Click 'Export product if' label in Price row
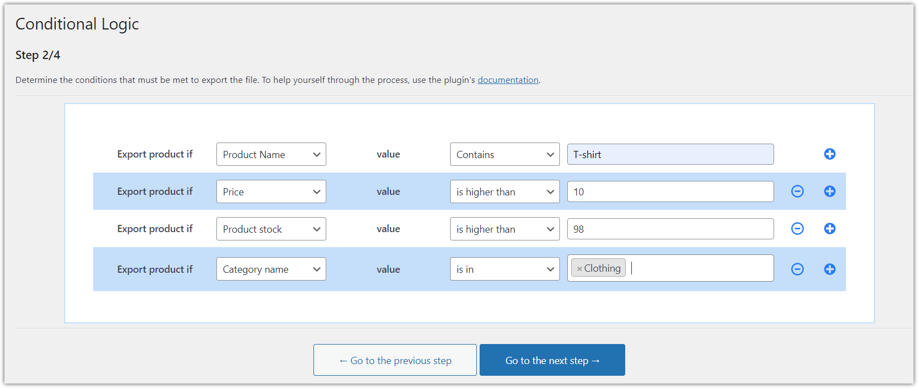This screenshot has width=918, height=388. pos(154,191)
